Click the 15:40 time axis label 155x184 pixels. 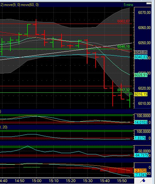tap(105, 181)
